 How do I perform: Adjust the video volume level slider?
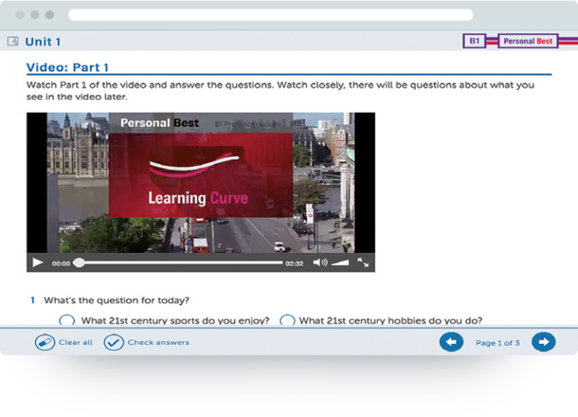coord(341,263)
